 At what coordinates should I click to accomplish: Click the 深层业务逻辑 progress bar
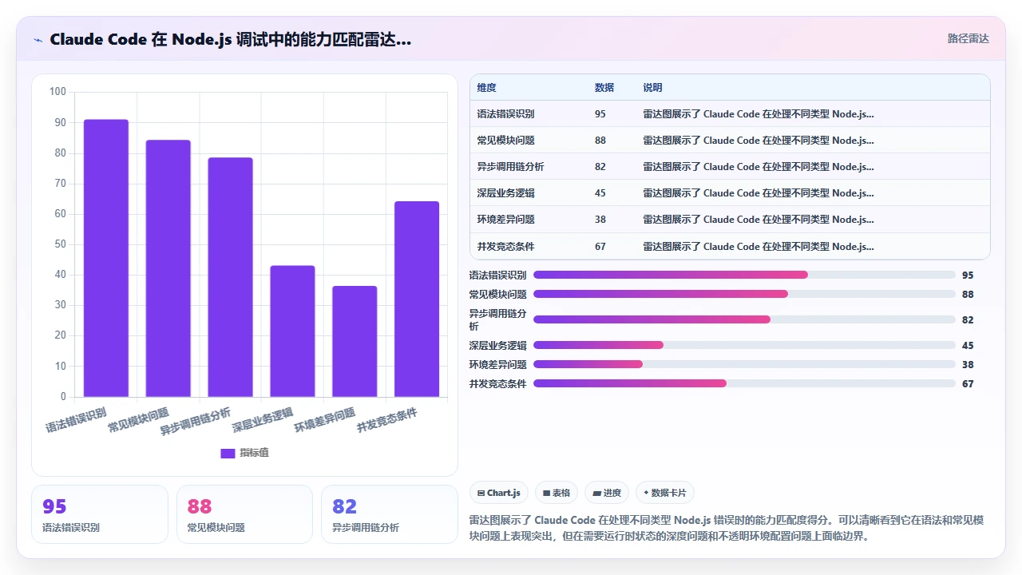pos(744,345)
